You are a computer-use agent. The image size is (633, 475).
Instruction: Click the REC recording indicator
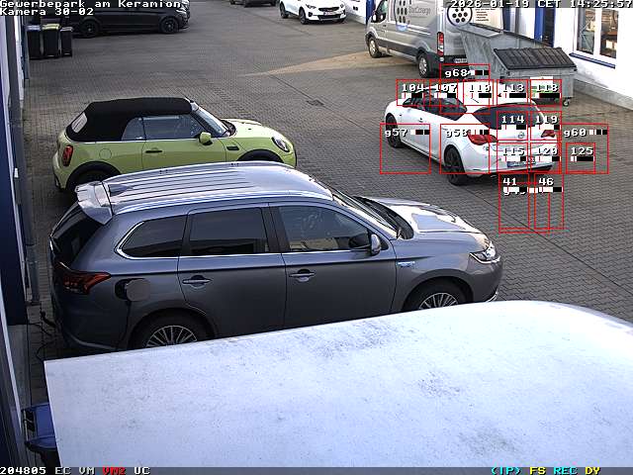click(x=565, y=470)
